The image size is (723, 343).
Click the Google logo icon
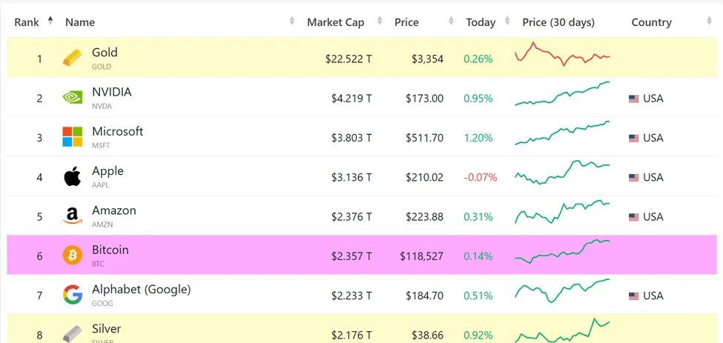point(72,296)
